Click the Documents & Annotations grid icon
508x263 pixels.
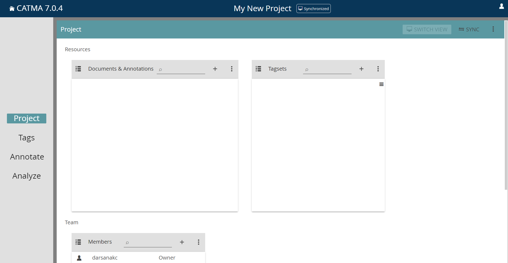(x=78, y=69)
